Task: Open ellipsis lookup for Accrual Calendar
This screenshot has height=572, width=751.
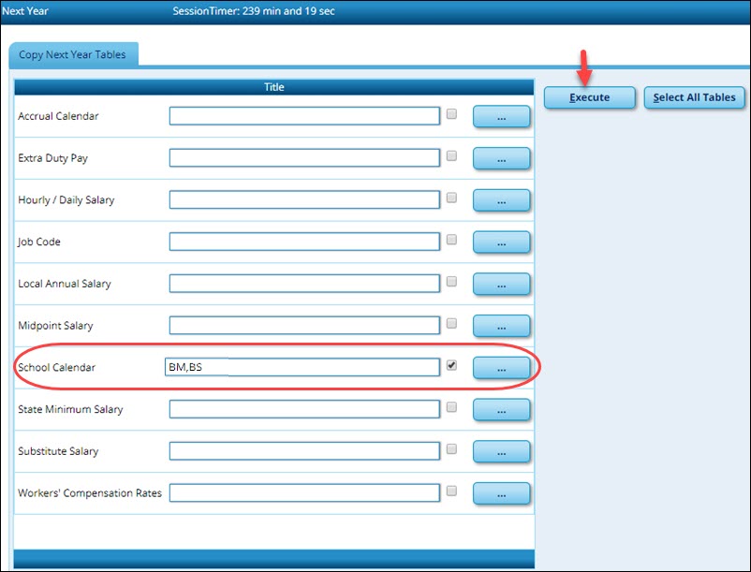Action: [501, 116]
